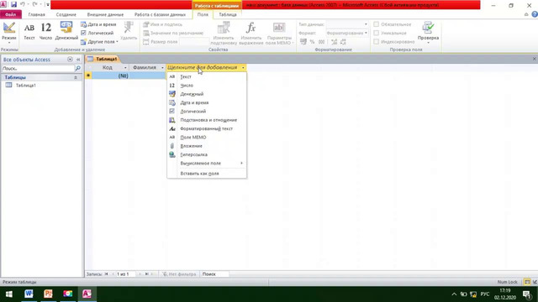Enable the Уникальное checkbox
The width and height of the screenshot is (538, 302).
pyautogui.click(x=377, y=33)
